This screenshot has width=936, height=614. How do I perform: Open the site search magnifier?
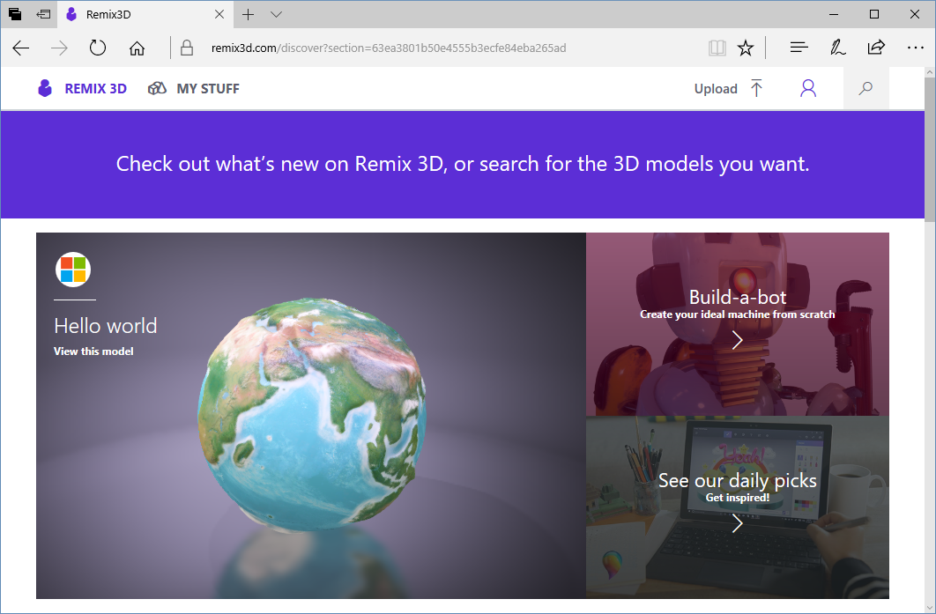coord(865,88)
